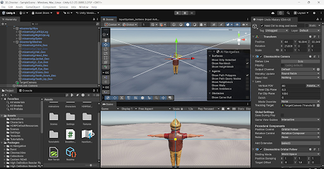The image size is (324, 169).
Task: Open the Layout dropdown
Action: tap(301, 13)
